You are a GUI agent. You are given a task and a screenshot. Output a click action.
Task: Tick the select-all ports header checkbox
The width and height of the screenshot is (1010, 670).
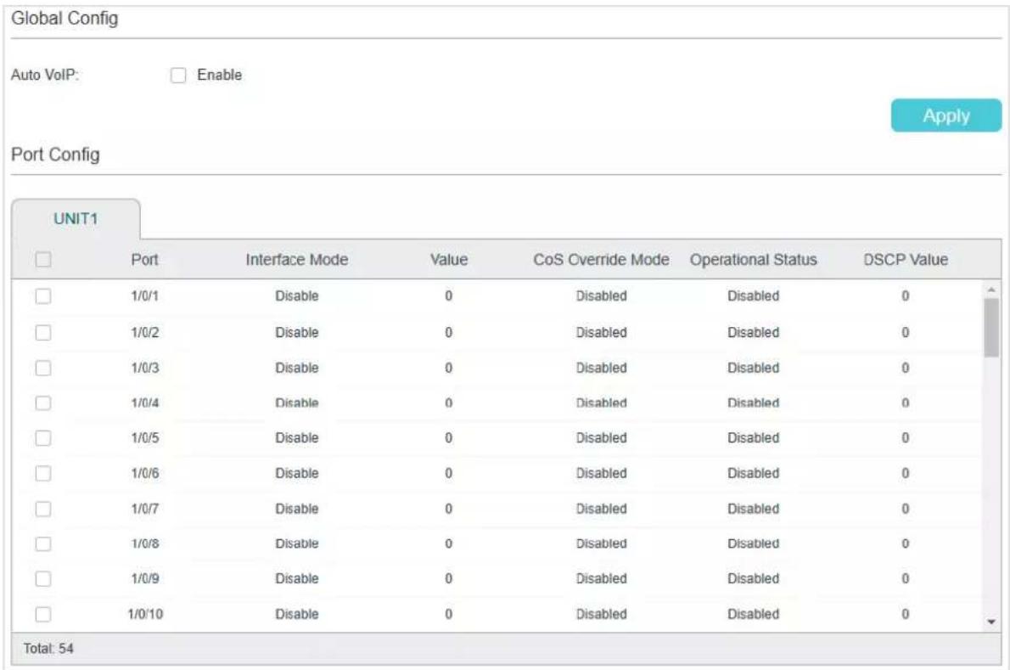click(43, 260)
